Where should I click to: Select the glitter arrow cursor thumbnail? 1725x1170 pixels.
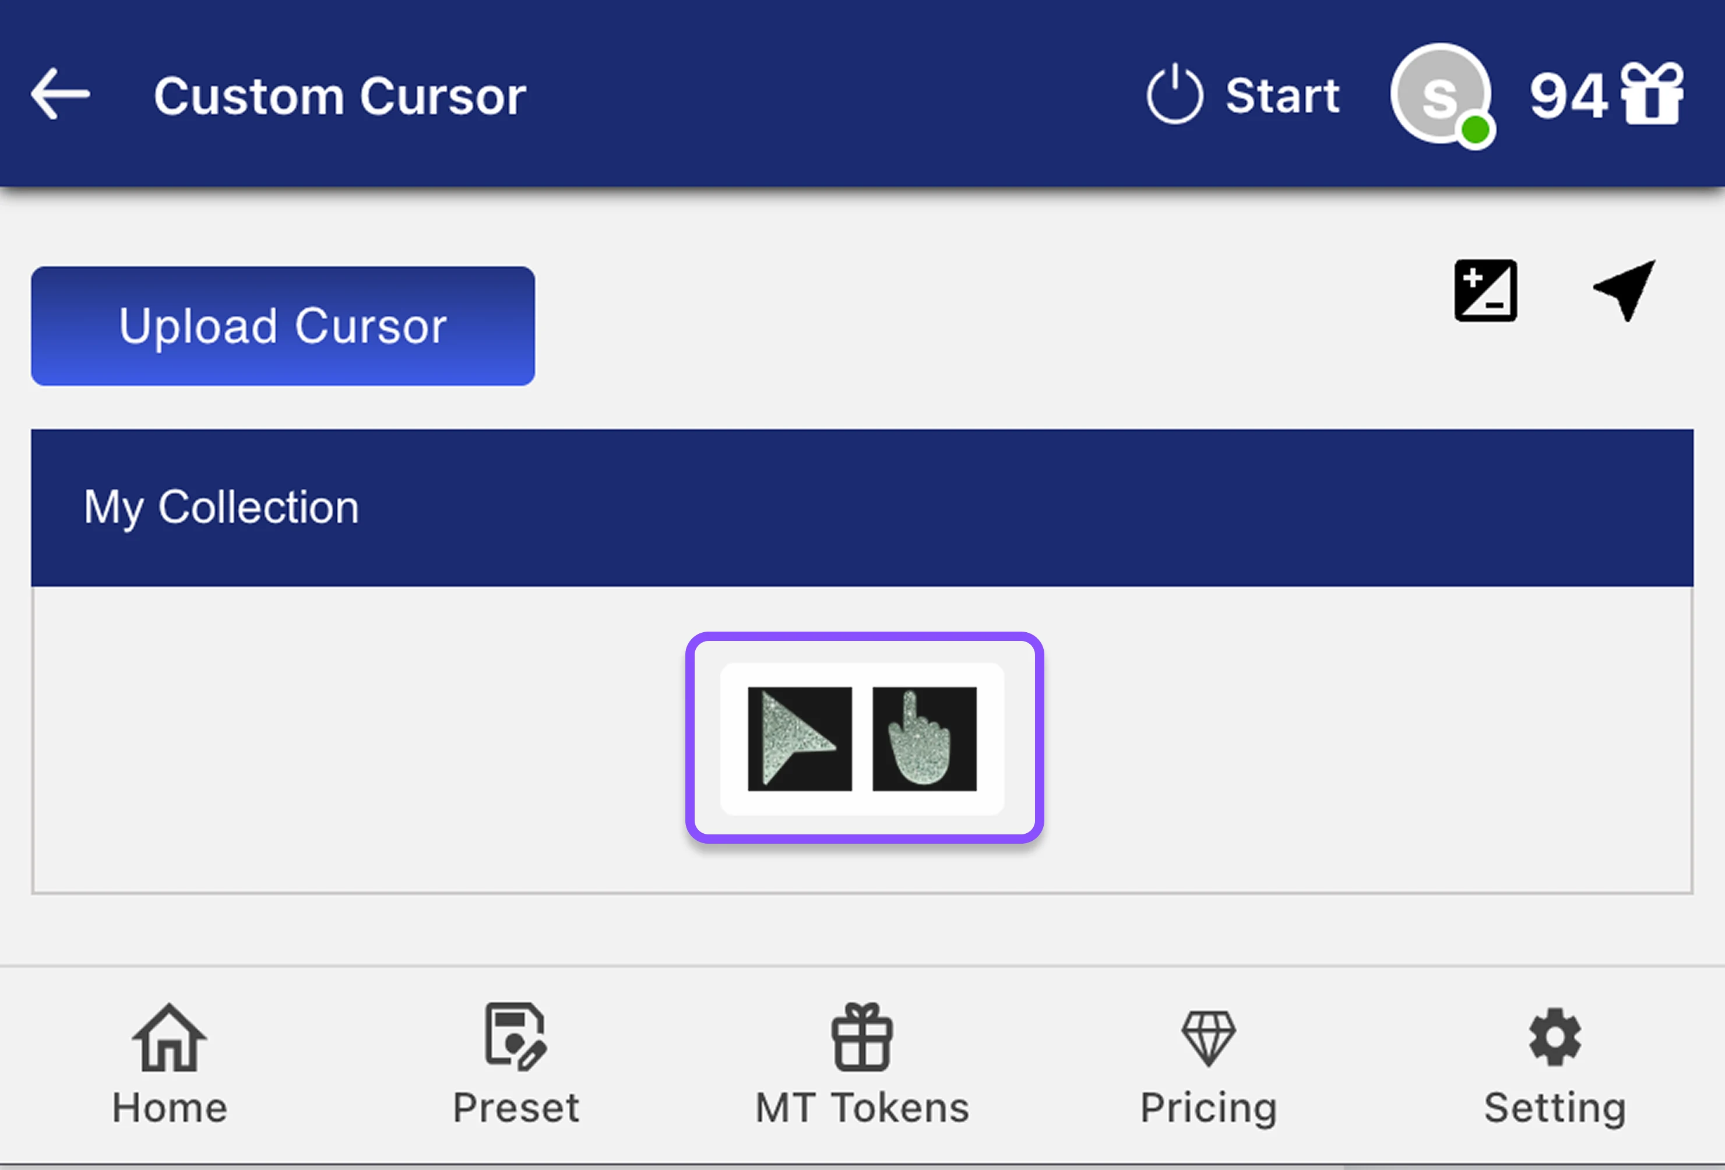click(x=800, y=738)
